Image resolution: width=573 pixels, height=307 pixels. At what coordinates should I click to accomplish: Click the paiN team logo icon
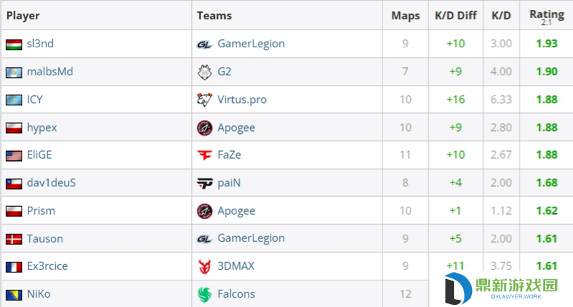click(204, 183)
